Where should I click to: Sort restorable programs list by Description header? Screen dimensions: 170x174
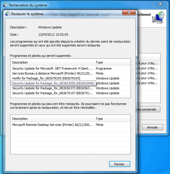click(53, 119)
